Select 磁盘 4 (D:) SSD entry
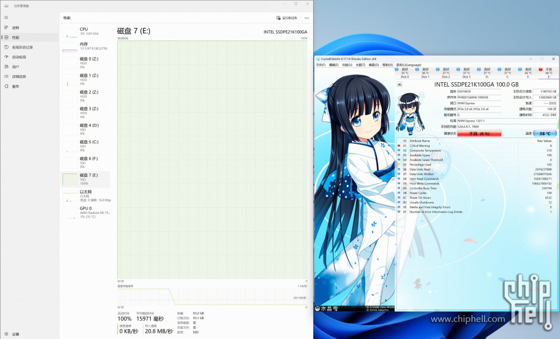 (86, 129)
